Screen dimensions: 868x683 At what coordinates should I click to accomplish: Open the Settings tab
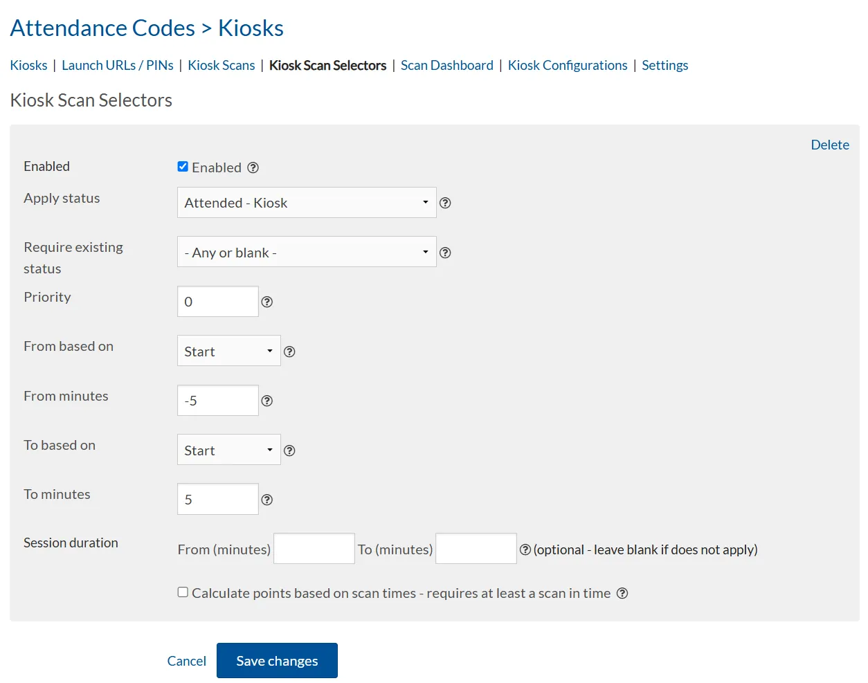coord(665,65)
